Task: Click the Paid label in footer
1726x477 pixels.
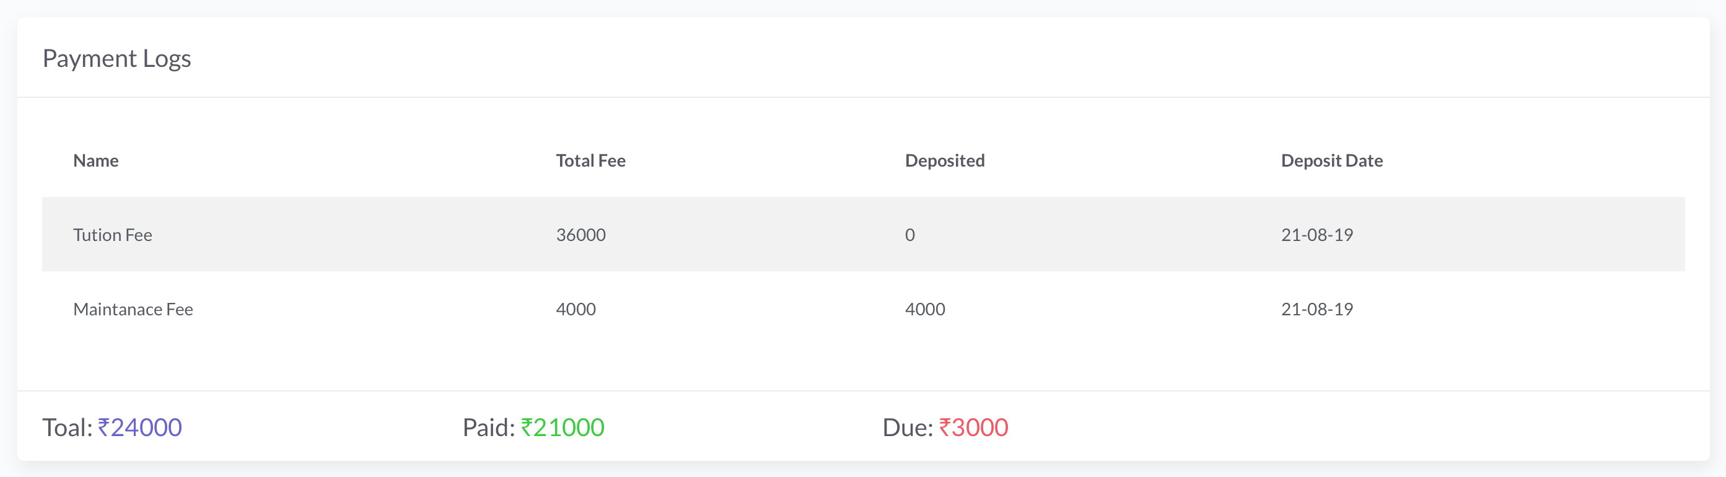Action: pyautogui.click(x=488, y=427)
